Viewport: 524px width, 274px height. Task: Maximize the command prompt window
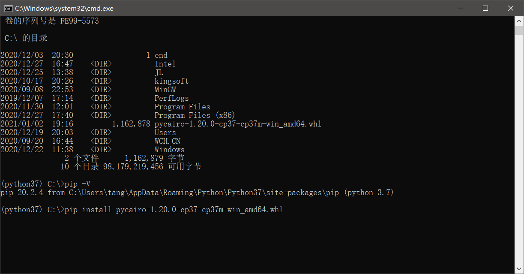click(485, 8)
